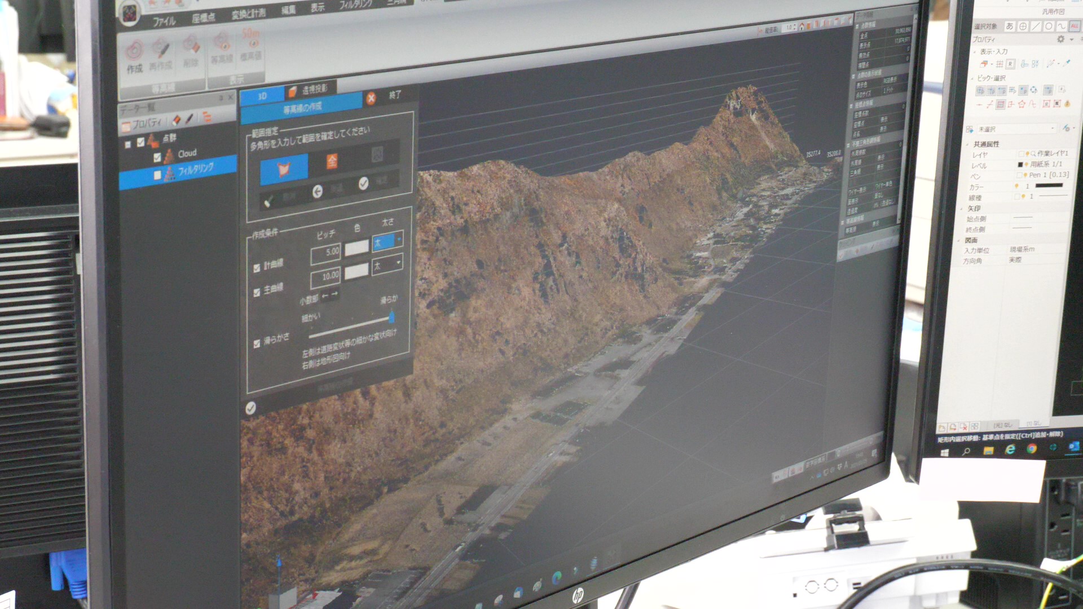The height and width of the screenshot is (609, 1083).
Task: Click the pentagon pick icon in ピック・選択
Action: [1022, 104]
